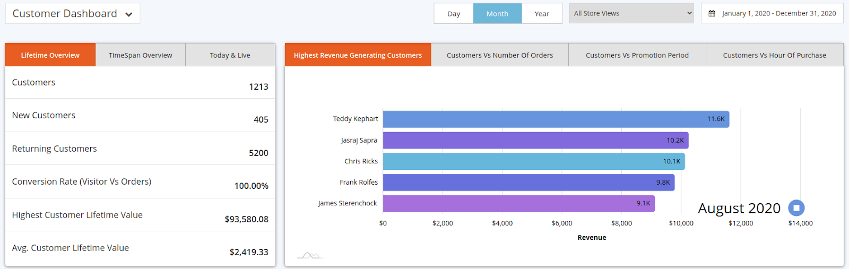The height and width of the screenshot is (269, 849).
Task: Click the small chart logo icon
Action: coord(310,256)
